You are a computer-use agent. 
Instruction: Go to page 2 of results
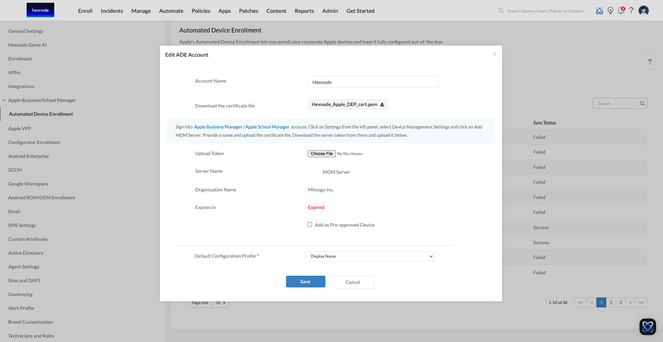(x=611, y=303)
